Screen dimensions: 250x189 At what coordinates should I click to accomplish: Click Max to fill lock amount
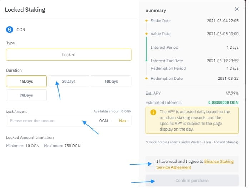pos(122,121)
